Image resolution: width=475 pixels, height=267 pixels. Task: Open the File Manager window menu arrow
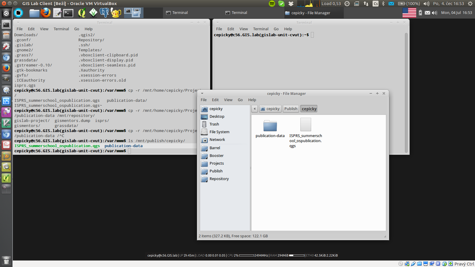tap(202, 93)
